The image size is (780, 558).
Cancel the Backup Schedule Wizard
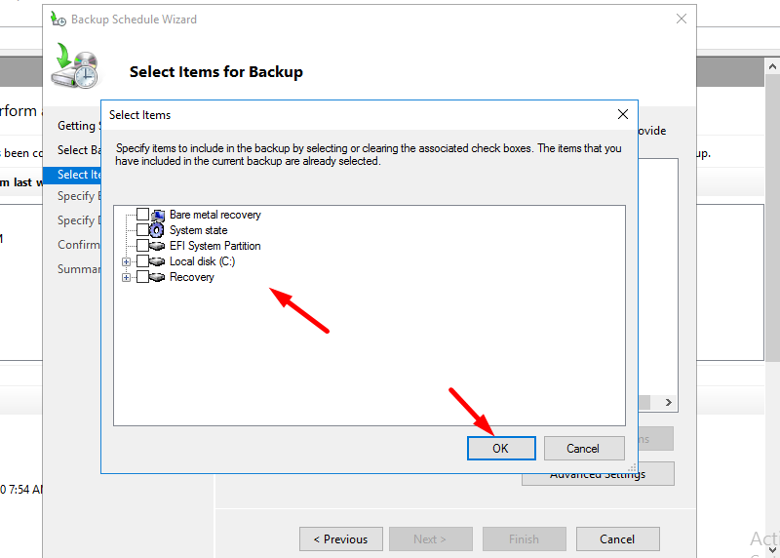pyautogui.click(x=617, y=538)
